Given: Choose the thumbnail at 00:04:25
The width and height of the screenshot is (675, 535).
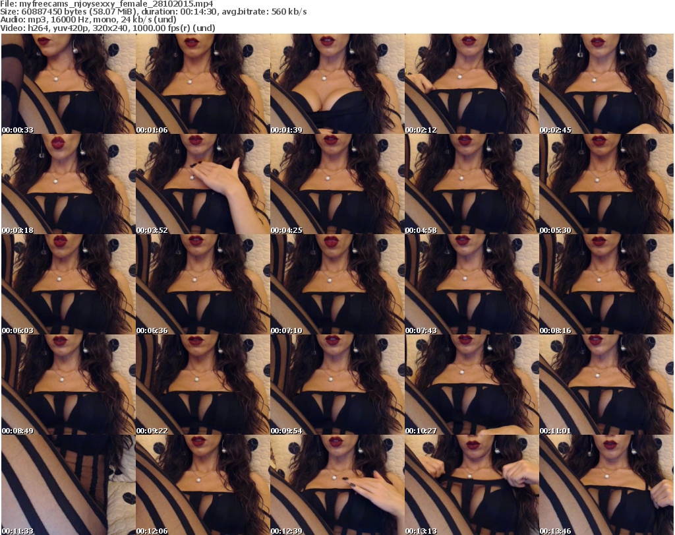Looking at the screenshot, I should [x=337, y=184].
